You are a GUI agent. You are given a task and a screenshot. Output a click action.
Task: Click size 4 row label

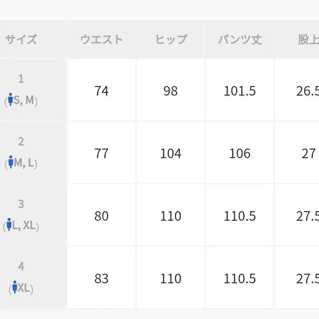(x=21, y=278)
